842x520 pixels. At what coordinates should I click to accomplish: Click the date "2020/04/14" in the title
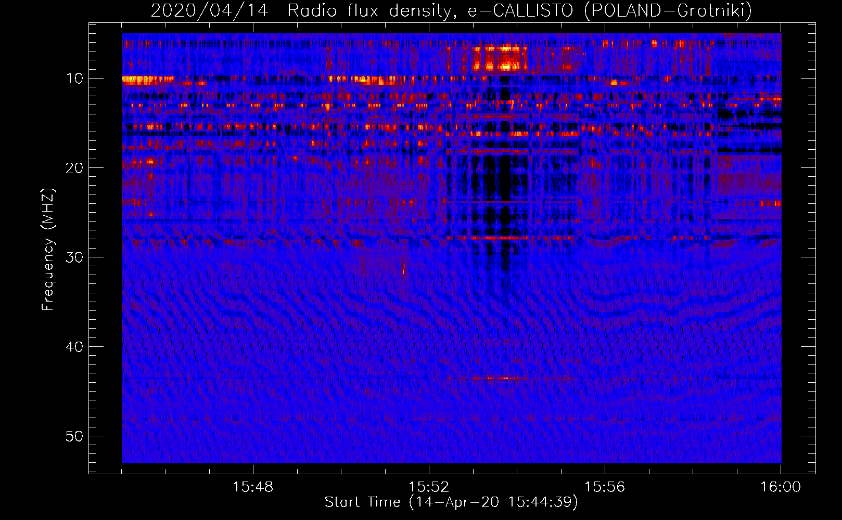209,10
